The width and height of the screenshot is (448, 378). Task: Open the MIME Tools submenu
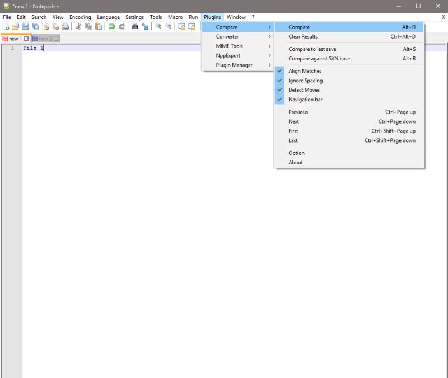pos(229,46)
